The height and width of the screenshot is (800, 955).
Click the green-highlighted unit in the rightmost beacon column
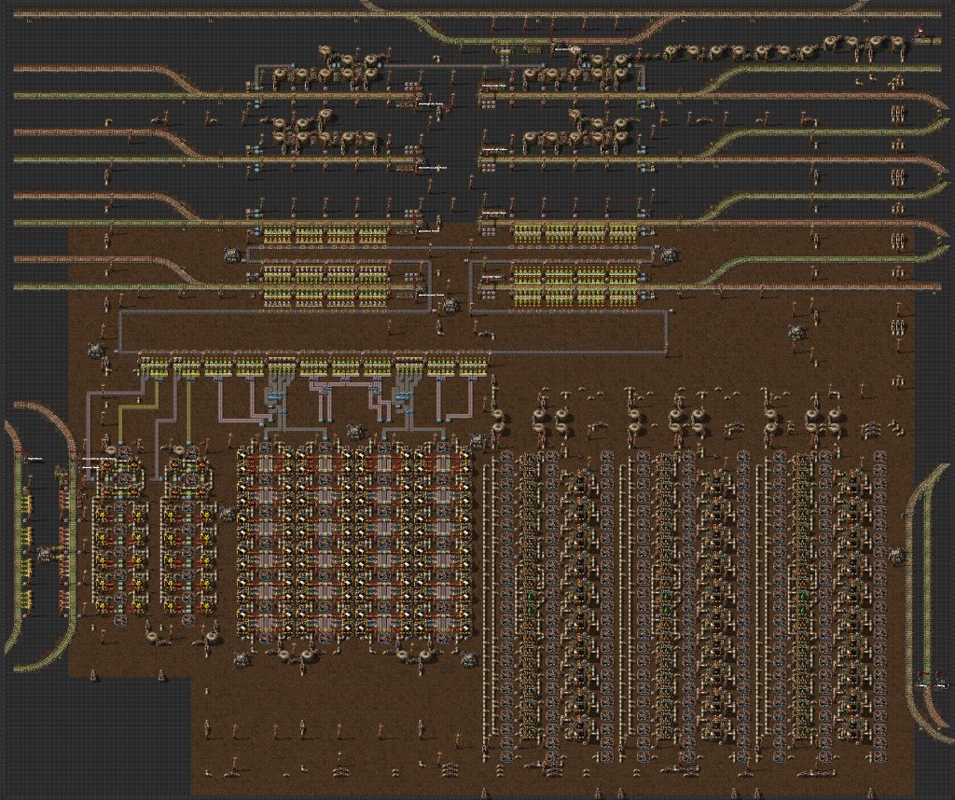[x=802, y=608]
